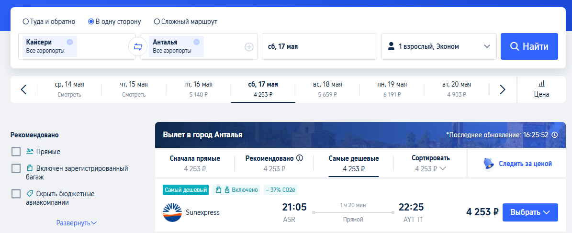Show next dates with right arrow
This screenshot has height=233, width=572.
[x=502, y=89]
